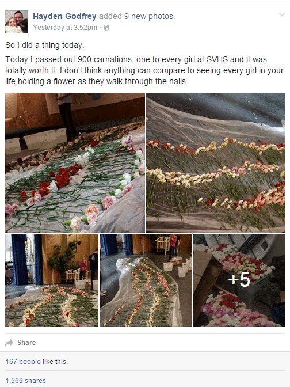Click the post text about 900 carnations
Screen dimensions: 290x387
[144, 70]
